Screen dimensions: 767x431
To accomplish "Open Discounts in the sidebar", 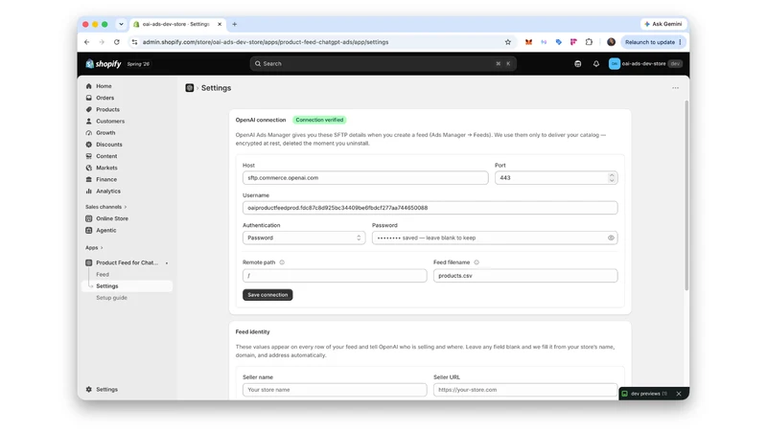I will (109, 145).
